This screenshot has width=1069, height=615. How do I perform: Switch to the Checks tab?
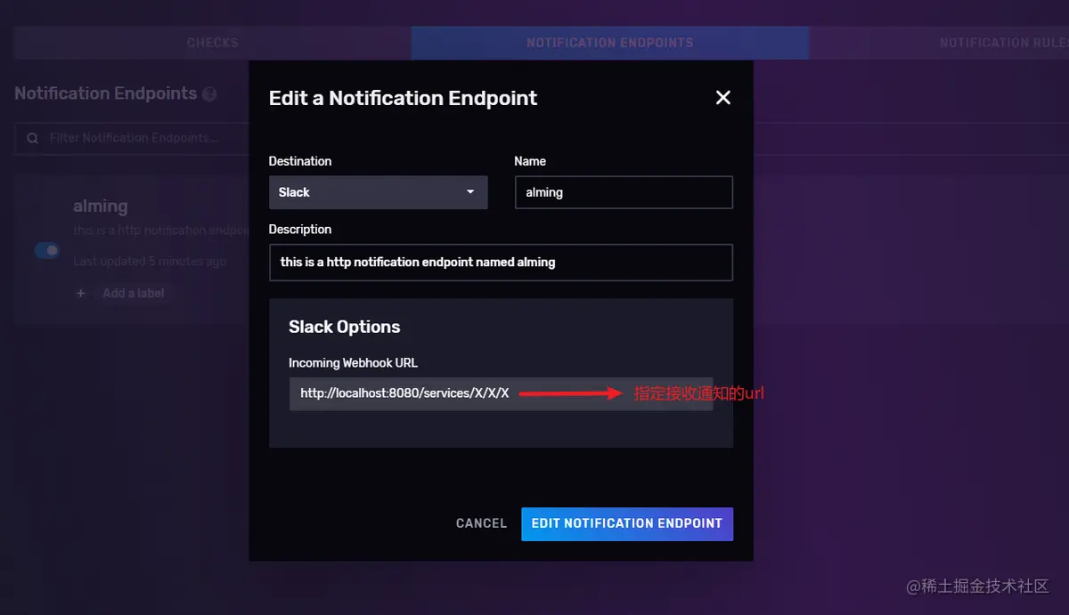tap(213, 43)
